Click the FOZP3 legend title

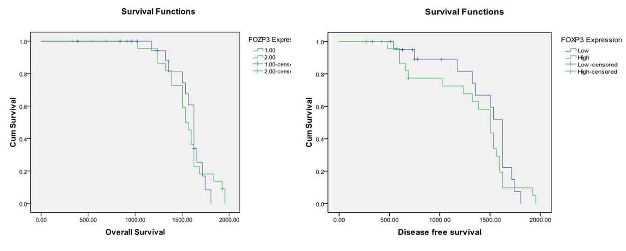coord(269,40)
